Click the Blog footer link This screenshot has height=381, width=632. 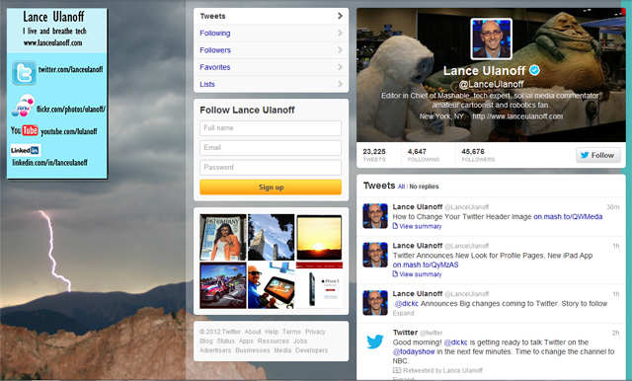tap(206, 342)
